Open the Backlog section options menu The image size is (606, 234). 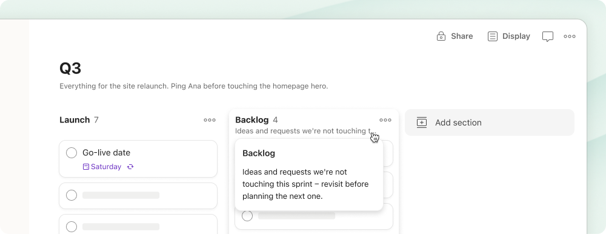coord(385,120)
